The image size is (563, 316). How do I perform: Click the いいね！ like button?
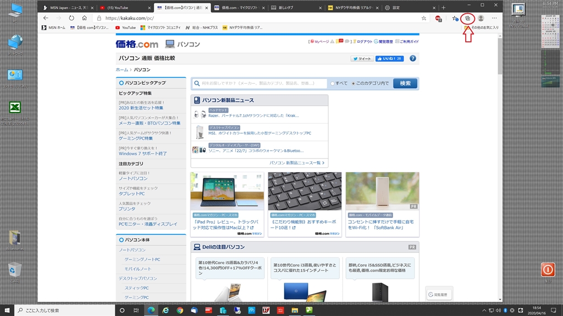pos(390,59)
